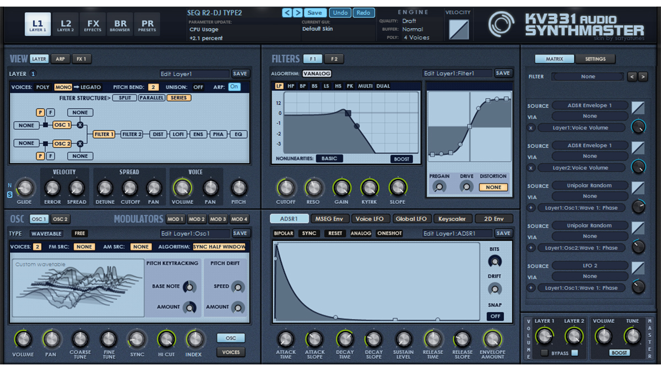The image size is (661, 371).
Task: Click the Edit Layer1:Osc1 field
Action: [x=195, y=234]
